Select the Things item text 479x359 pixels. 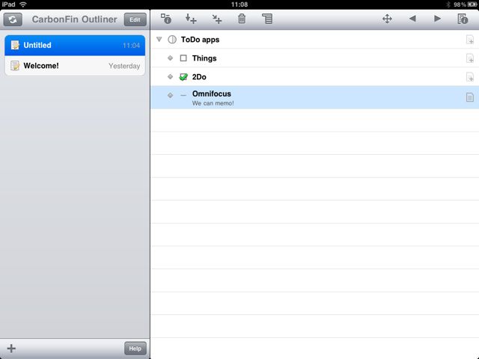click(x=204, y=58)
